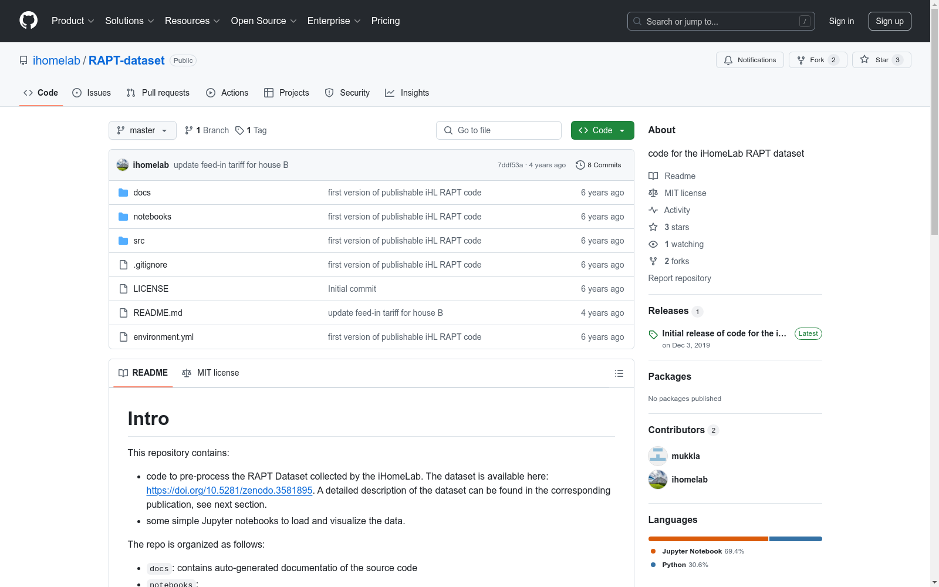This screenshot has width=939, height=587.
Task: Click the src folder icon
Action: 123,241
